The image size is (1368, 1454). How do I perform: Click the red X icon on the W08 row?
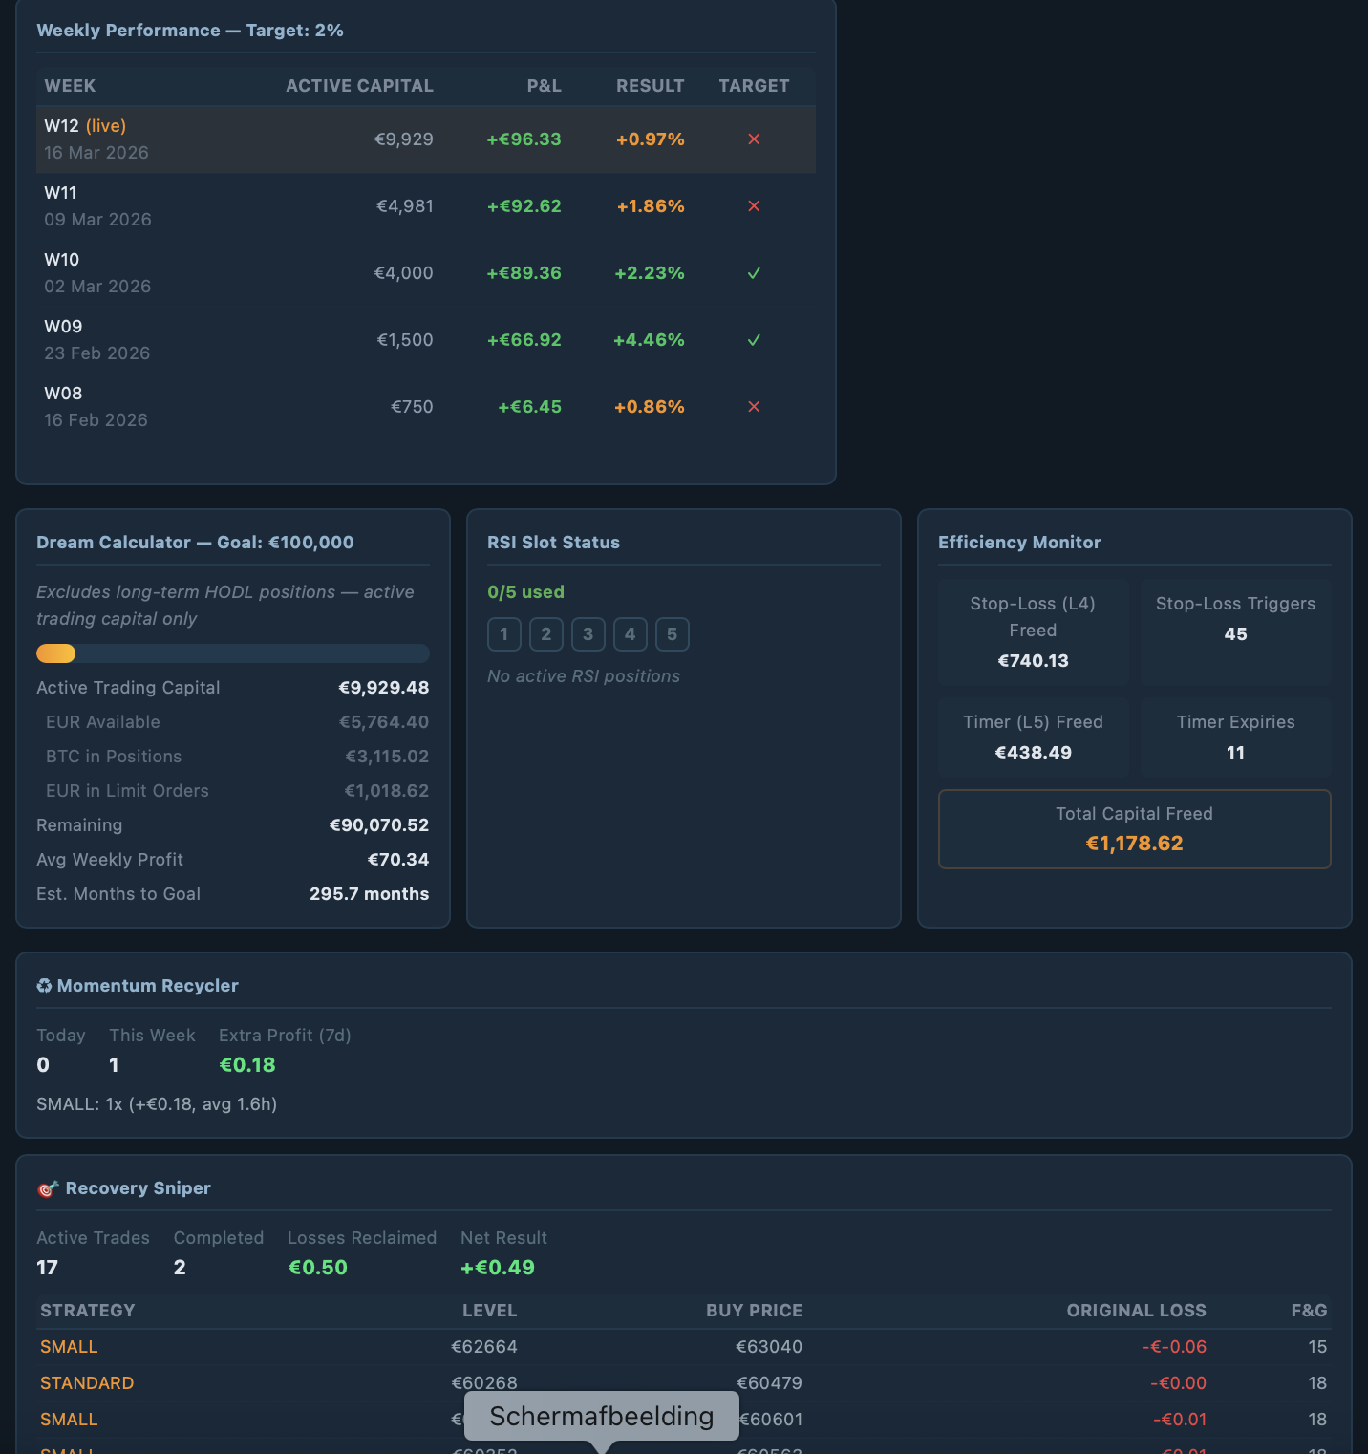pyautogui.click(x=754, y=407)
